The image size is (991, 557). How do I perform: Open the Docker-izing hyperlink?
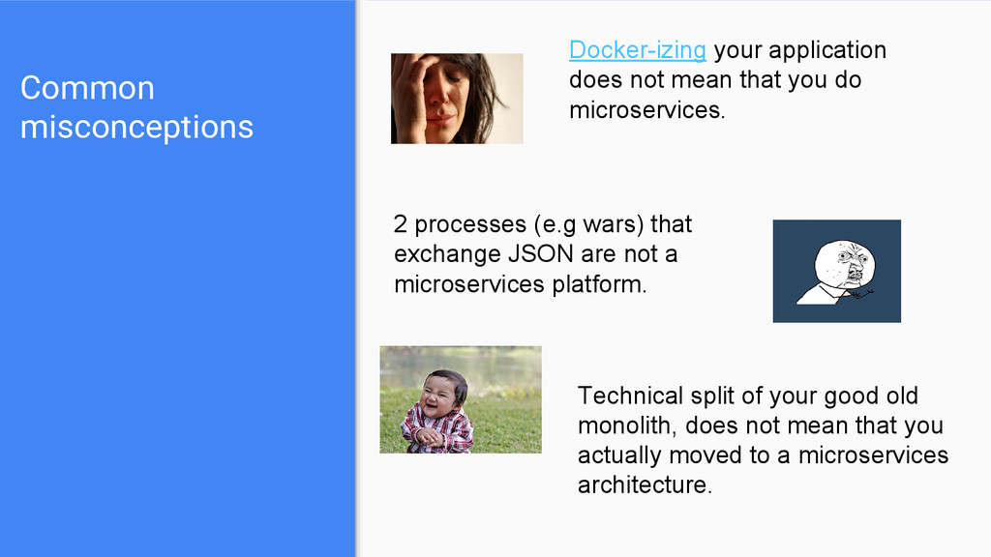637,50
